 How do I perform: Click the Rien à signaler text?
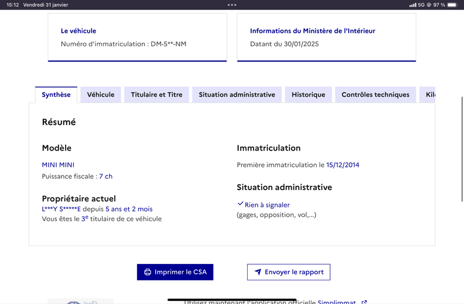point(267,205)
